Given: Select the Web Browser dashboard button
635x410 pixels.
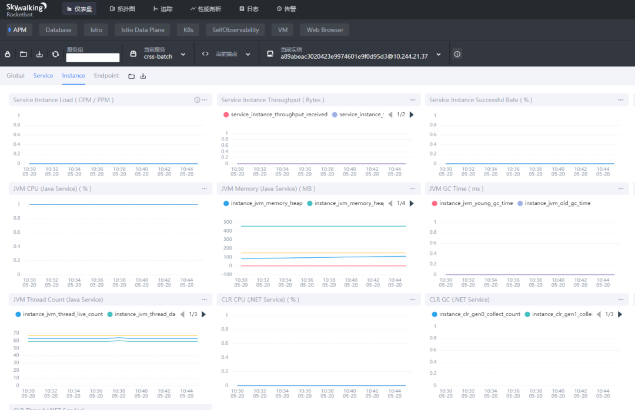Looking at the screenshot, I should [325, 30].
